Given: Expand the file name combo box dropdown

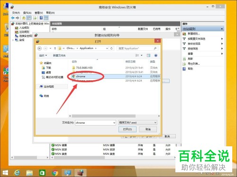Looking at the screenshot, I should click(x=114, y=123).
